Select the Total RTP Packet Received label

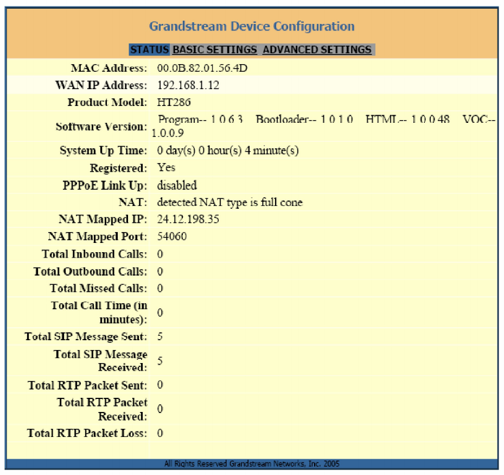pos(102,409)
